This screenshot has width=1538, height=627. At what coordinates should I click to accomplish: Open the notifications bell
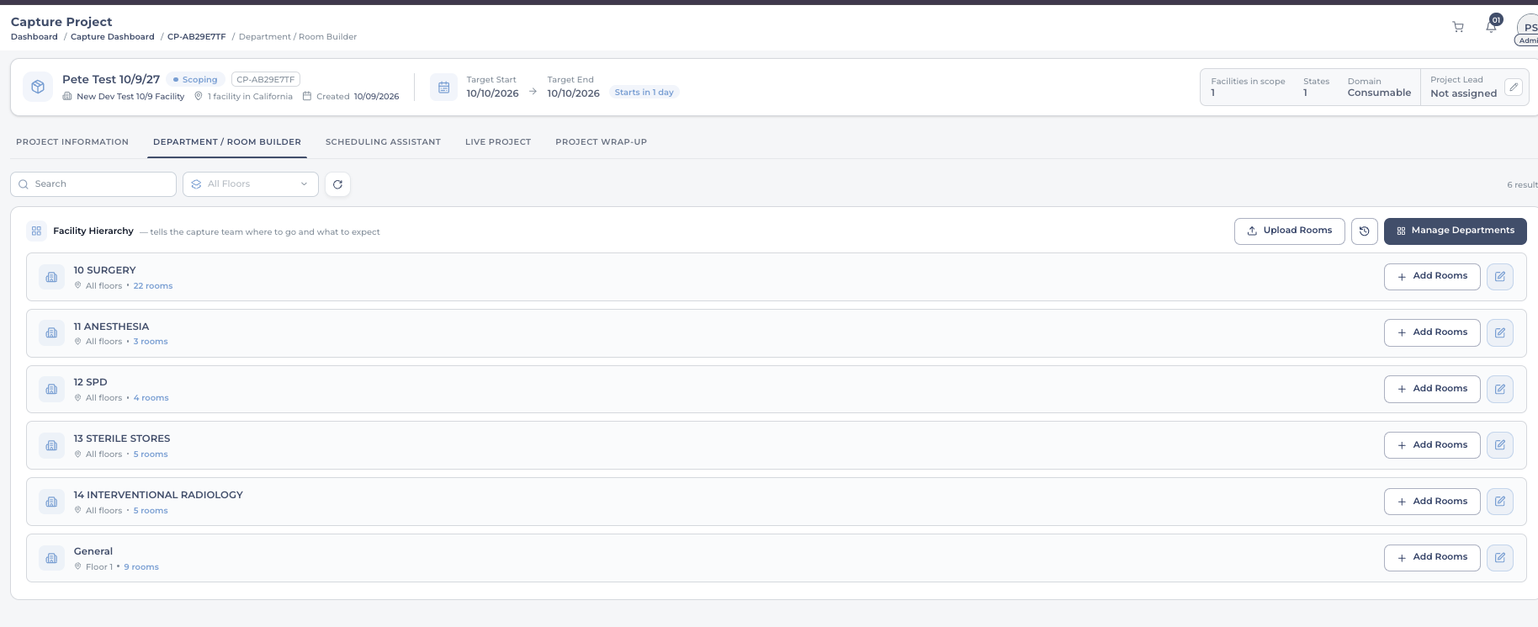pos(1491,27)
